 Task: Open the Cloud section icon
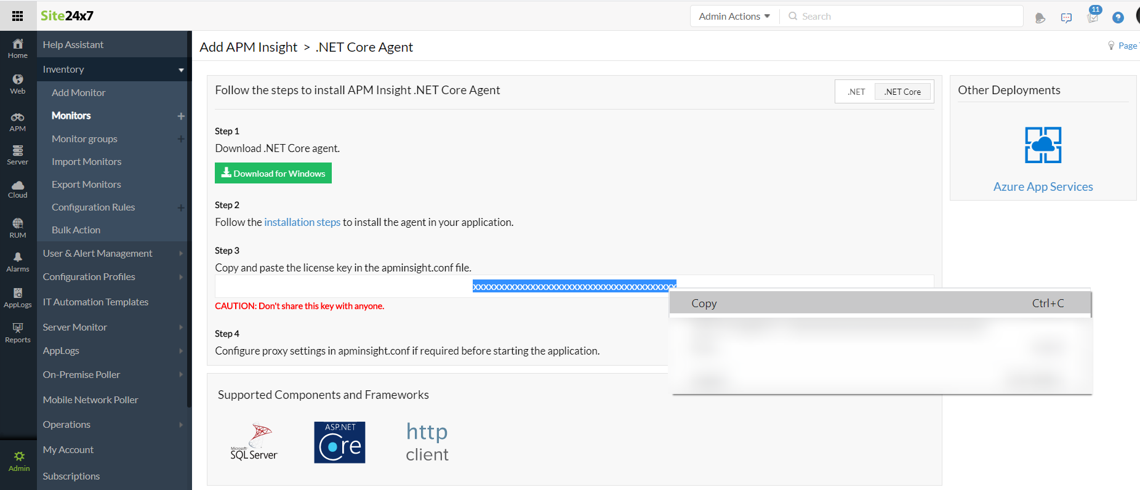coord(18,189)
